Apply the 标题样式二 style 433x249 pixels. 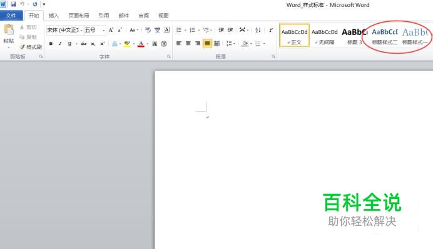385,36
